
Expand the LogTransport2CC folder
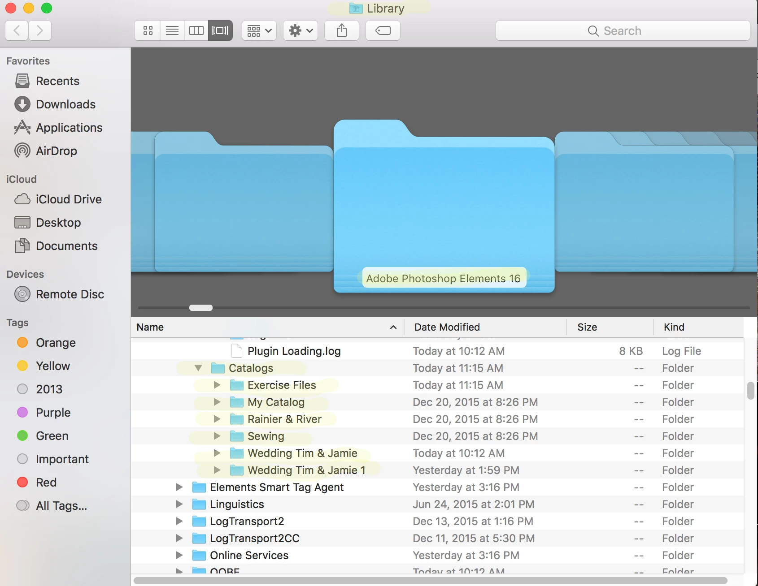point(179,538)
